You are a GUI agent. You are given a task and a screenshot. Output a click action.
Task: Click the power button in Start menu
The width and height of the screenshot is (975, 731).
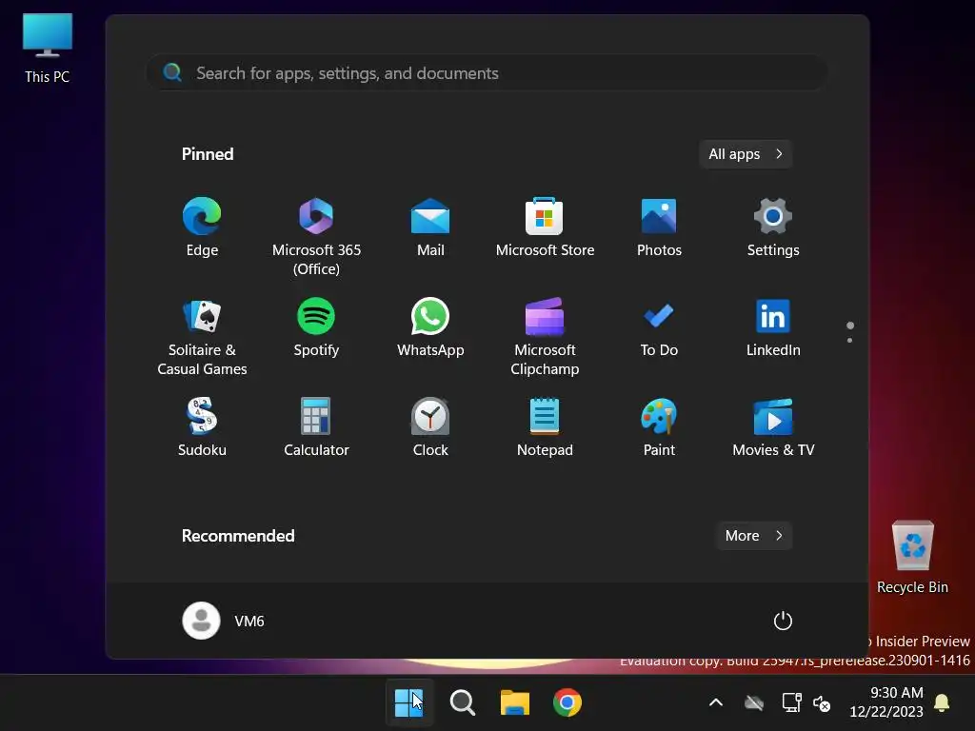[783, 621]
